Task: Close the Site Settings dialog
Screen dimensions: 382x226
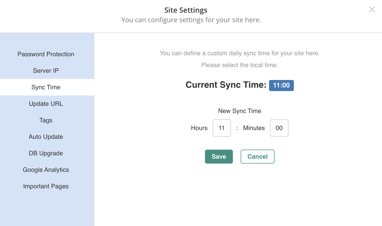Action: click(372, 9)
